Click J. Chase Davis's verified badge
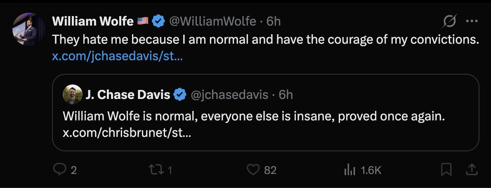The width and height of the screenshot is (491, 188). [x=180, y=94]
